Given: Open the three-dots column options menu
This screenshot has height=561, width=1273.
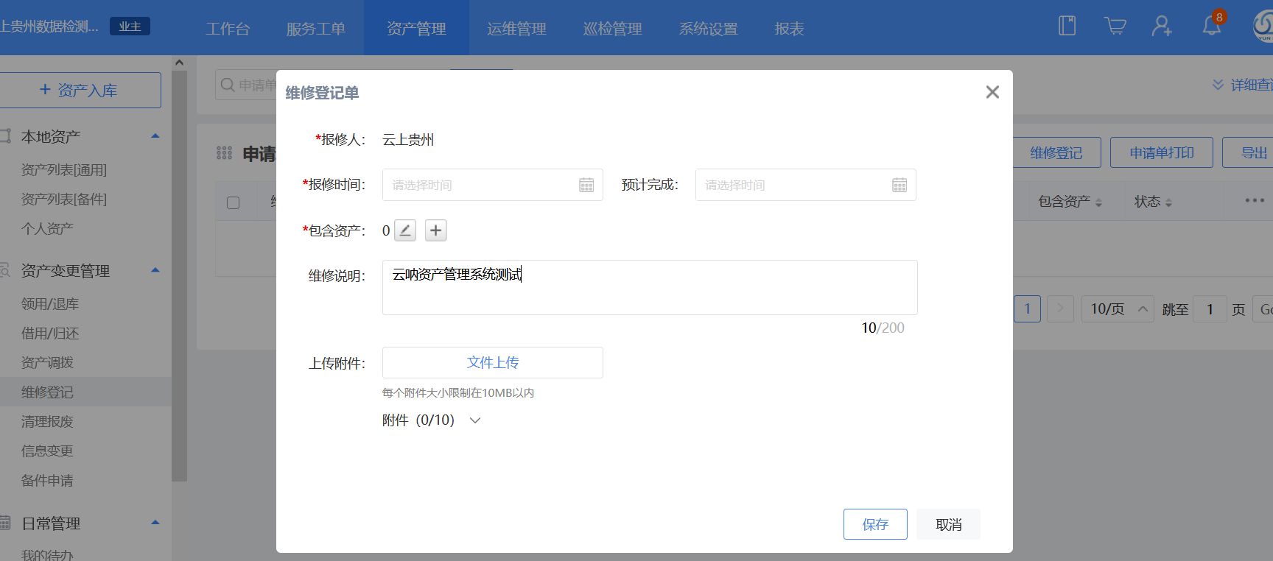Looking at the screenshot, I should tap(1255, 200).
